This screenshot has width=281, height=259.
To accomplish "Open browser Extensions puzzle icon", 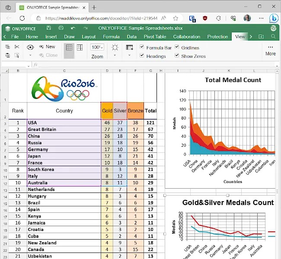I will pos(218,18).
